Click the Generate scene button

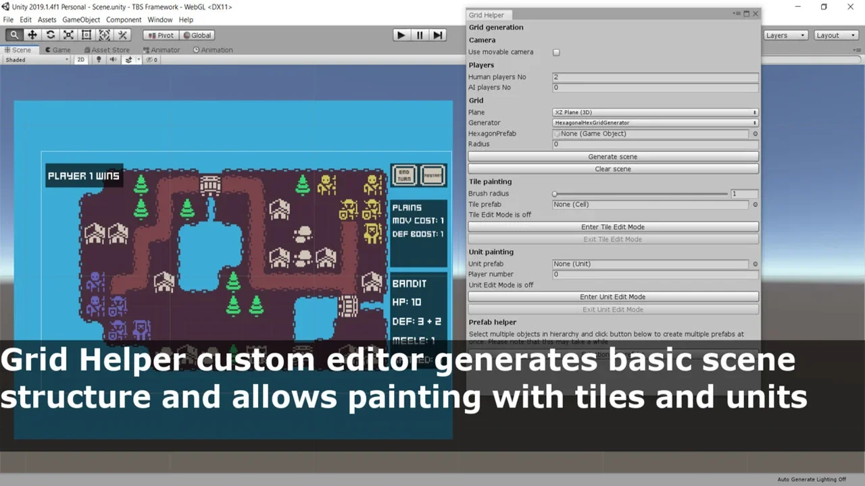tap(613, 157)
